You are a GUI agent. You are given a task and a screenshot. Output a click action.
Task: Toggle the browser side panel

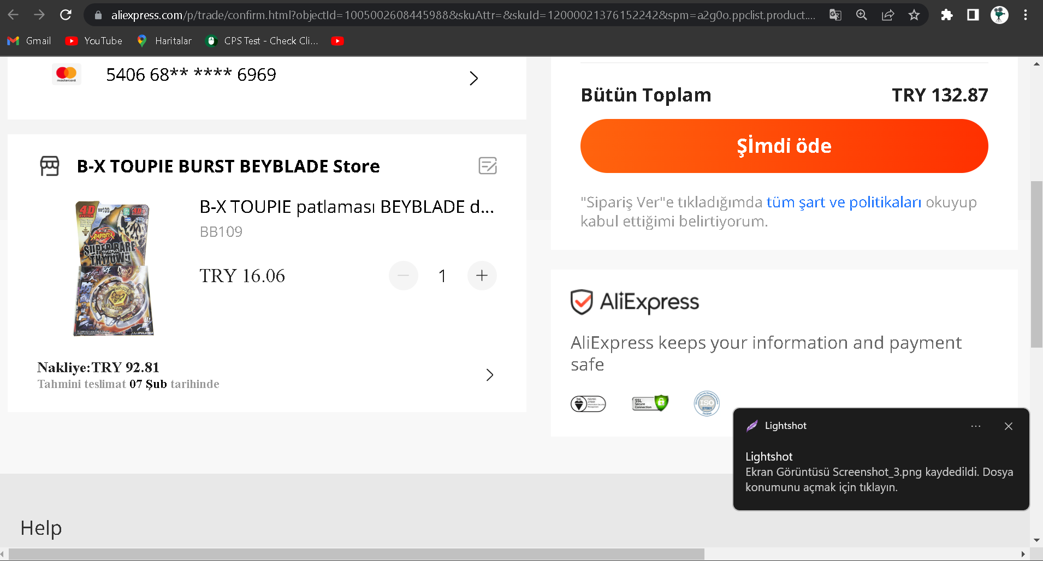coord(973,15)
